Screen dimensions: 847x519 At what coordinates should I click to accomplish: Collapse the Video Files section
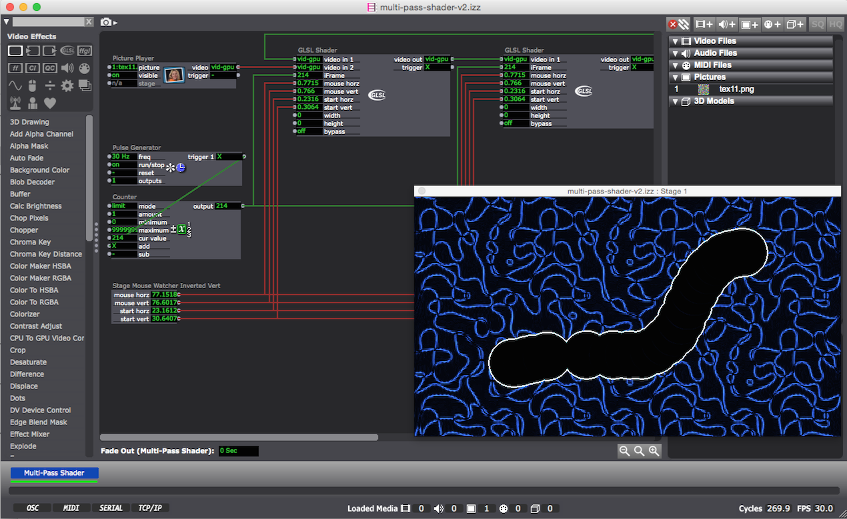[675, 41]
